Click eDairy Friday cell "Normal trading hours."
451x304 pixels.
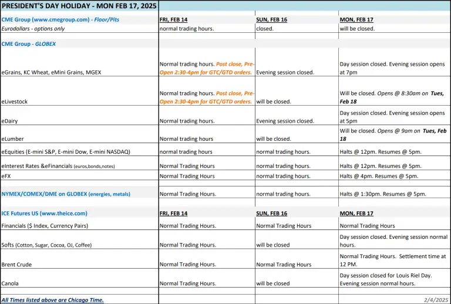[x=187, y=121]
